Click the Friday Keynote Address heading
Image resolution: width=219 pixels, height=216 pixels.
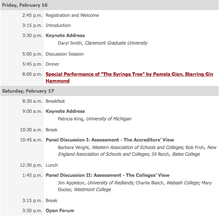coord(65,35)
